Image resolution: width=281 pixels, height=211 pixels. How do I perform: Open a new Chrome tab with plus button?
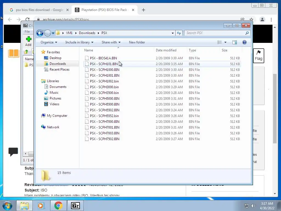[143, 10]
